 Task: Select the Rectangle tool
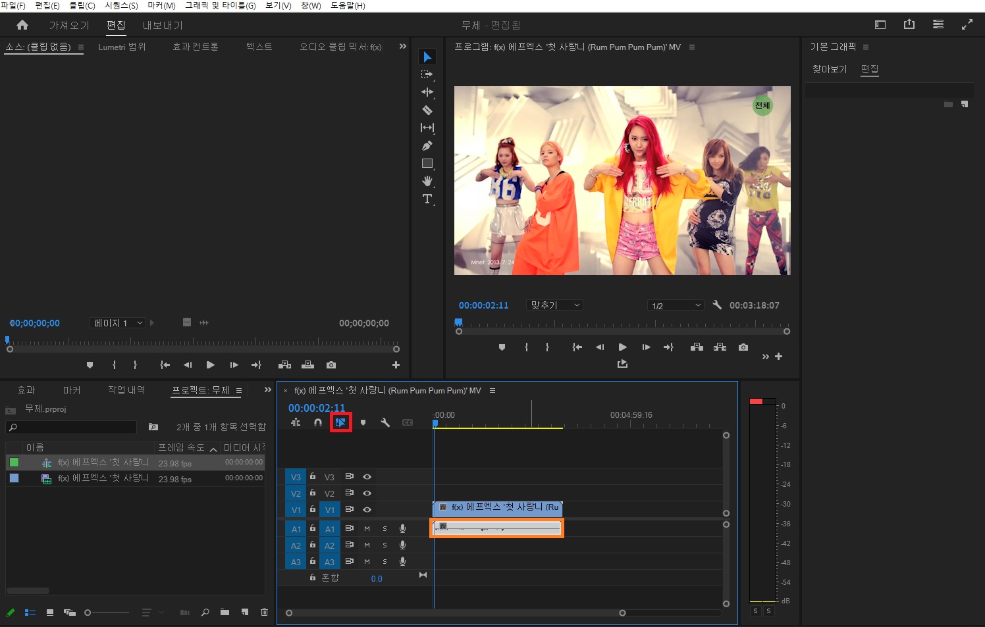point(427,163)
